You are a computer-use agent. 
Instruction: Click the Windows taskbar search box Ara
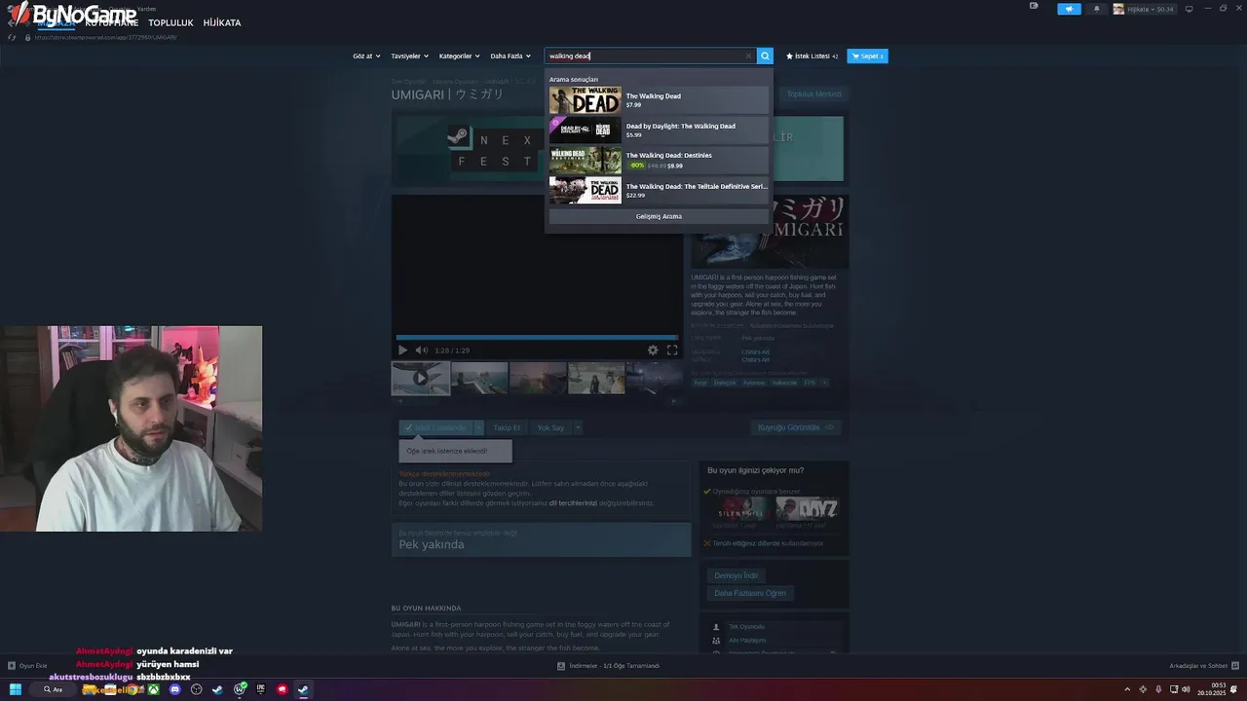pyautogui.click(x=53, y=689)
